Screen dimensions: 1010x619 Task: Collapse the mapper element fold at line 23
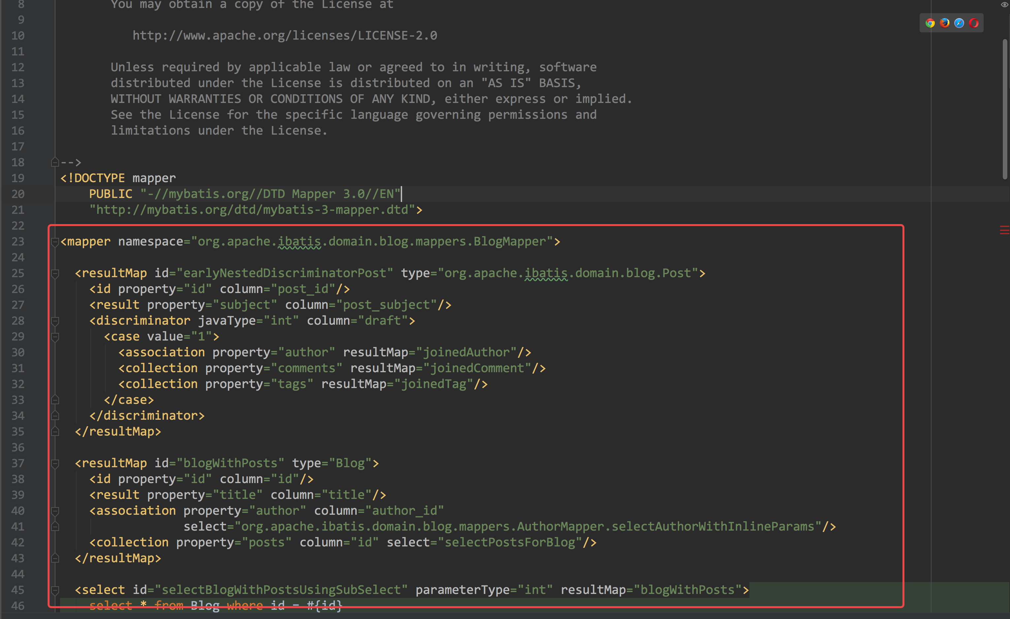(55, 242)
